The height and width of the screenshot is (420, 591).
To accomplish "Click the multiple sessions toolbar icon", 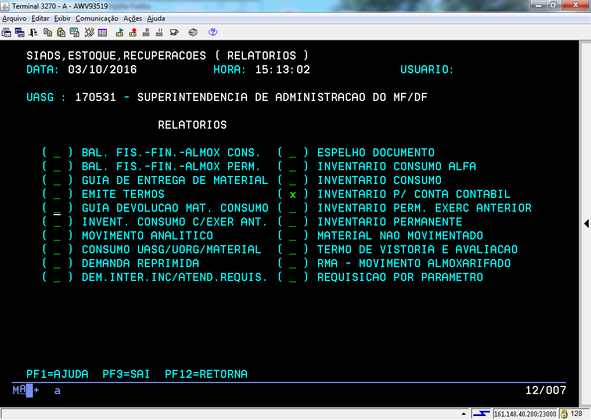I will coord(20,32).
